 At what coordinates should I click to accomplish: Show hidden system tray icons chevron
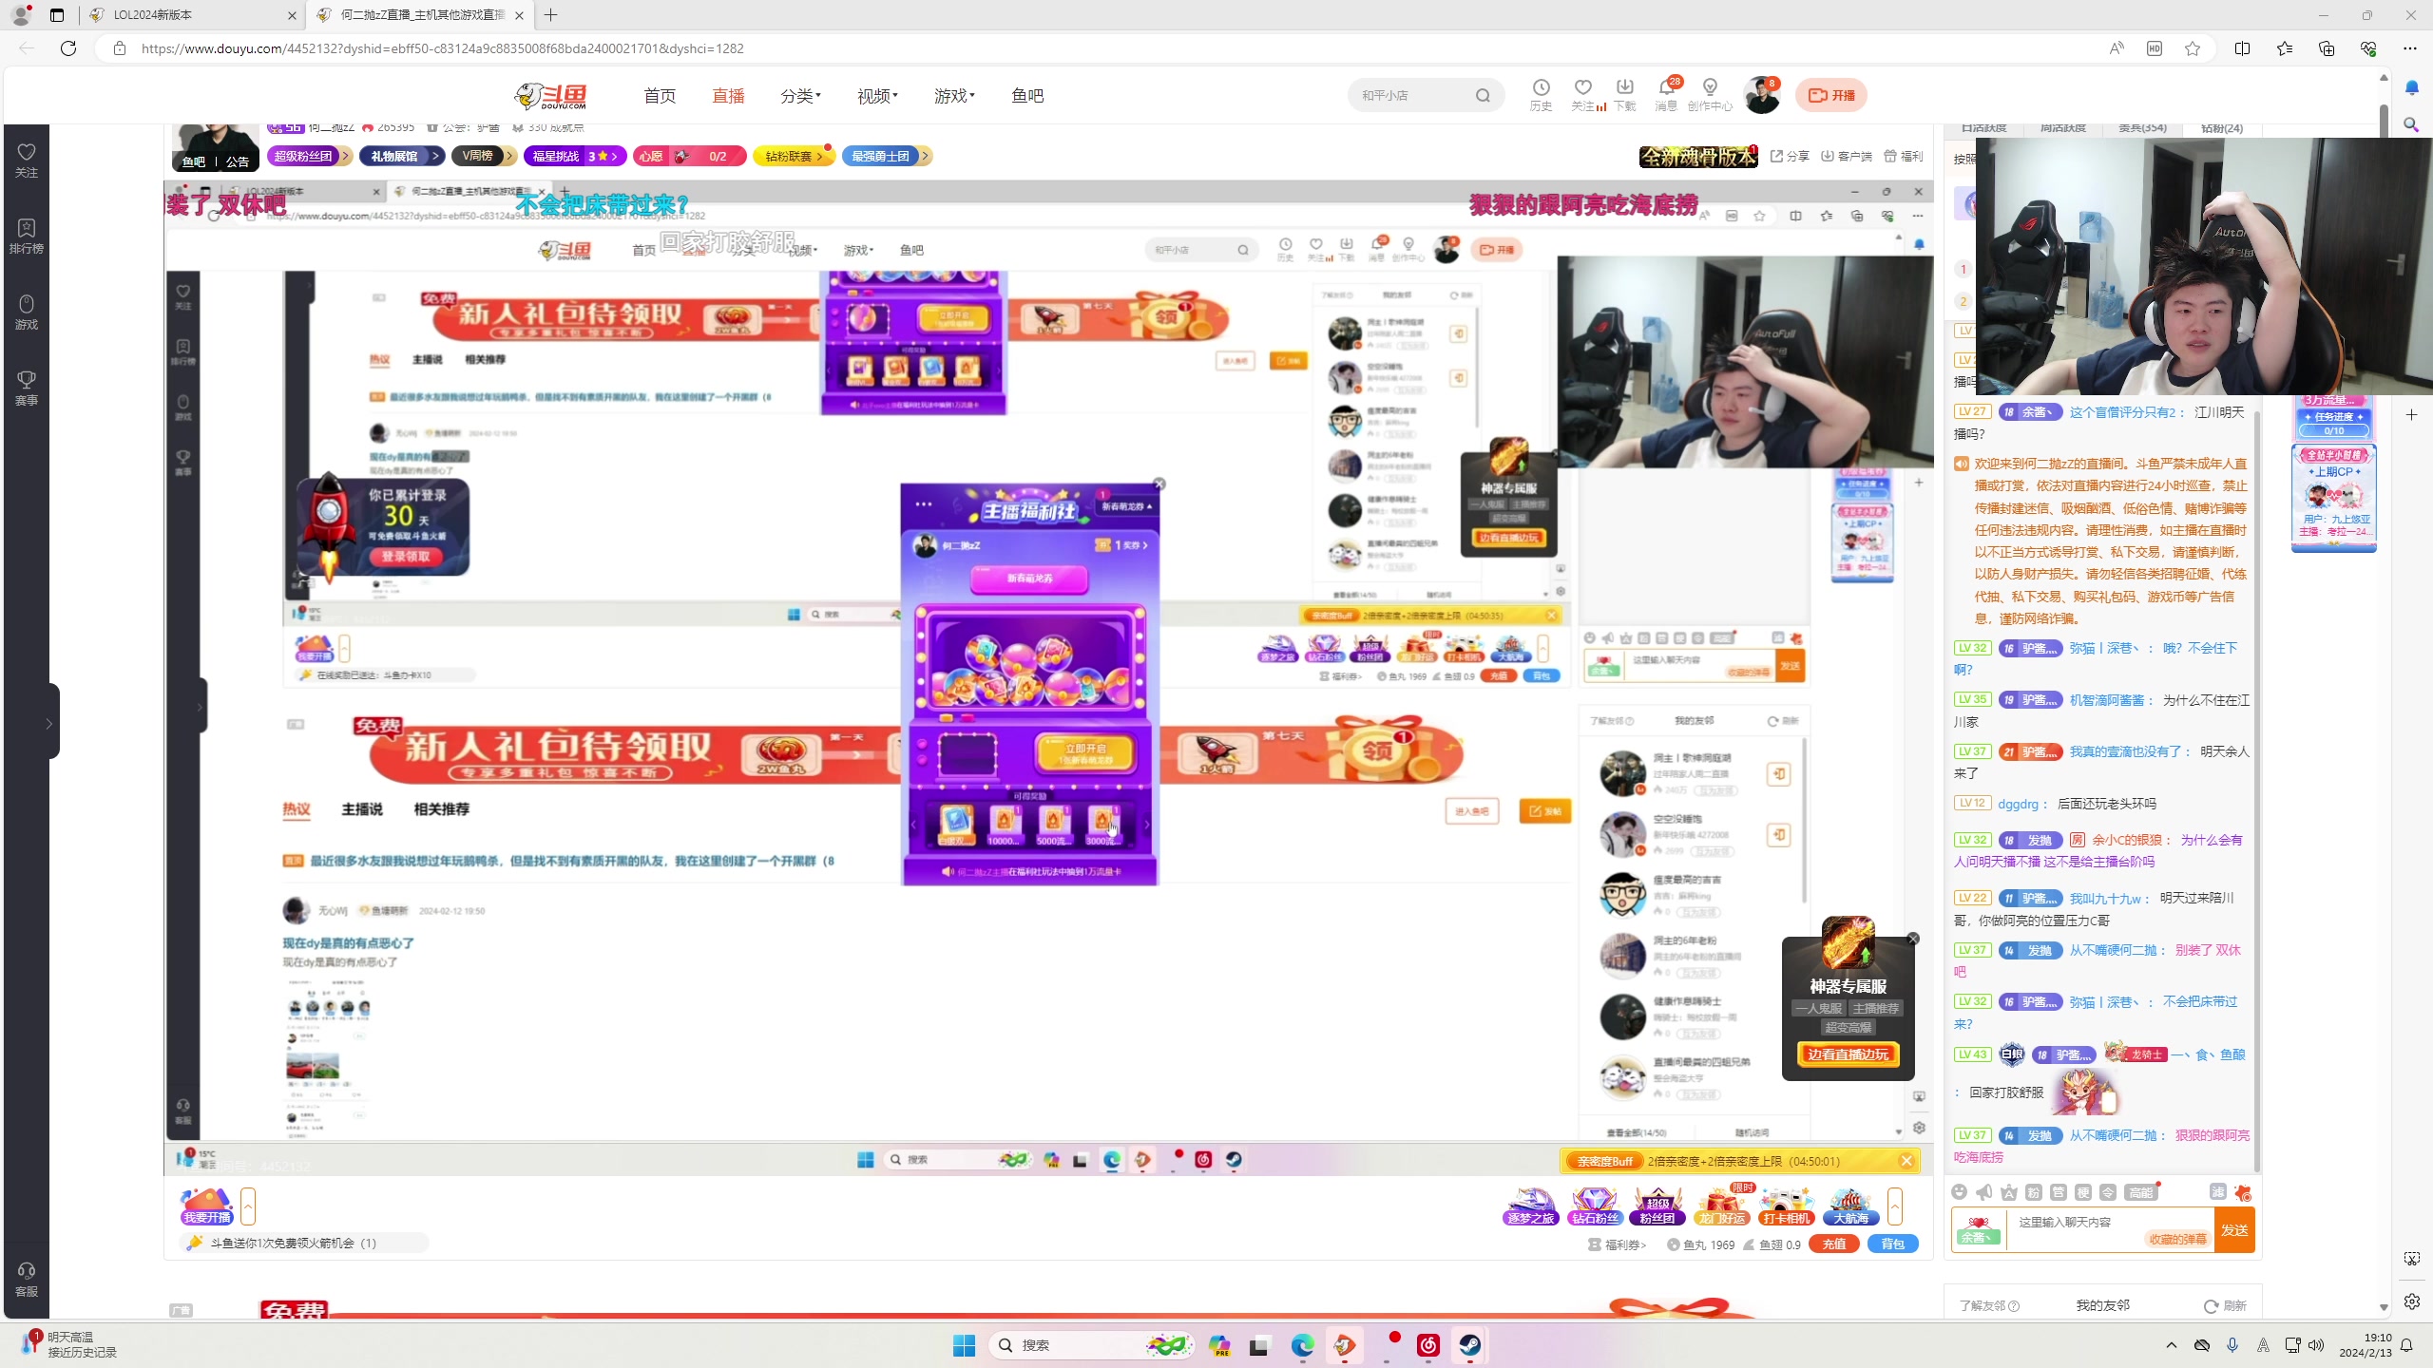2172,1345
